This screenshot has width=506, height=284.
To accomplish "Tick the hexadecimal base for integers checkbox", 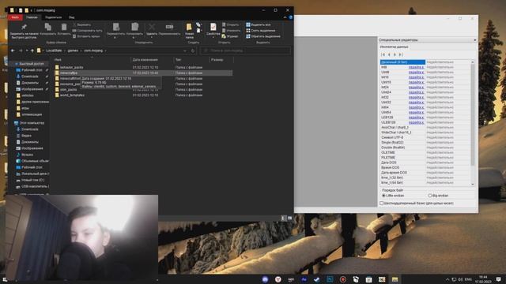I will click(382, 204).
